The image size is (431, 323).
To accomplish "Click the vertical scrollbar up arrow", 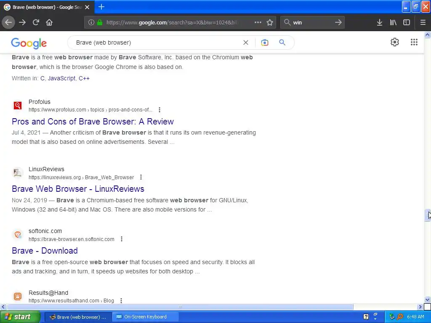I will pyautogui.click(x=428, y=34).
